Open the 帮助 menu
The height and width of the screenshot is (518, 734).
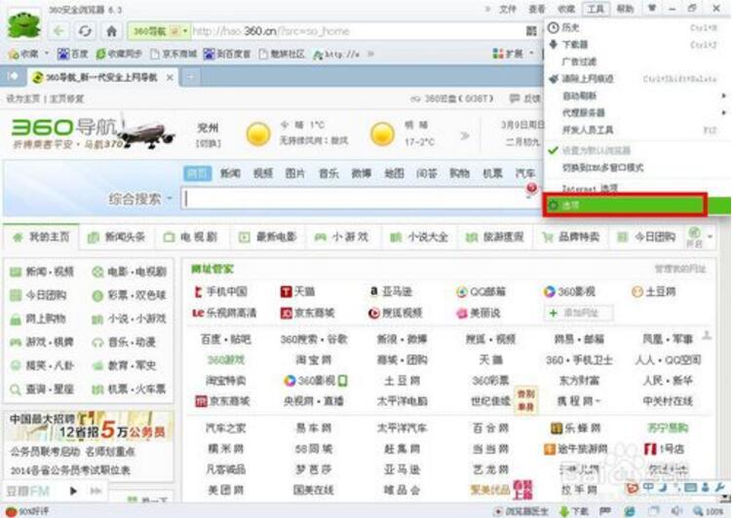625,9
